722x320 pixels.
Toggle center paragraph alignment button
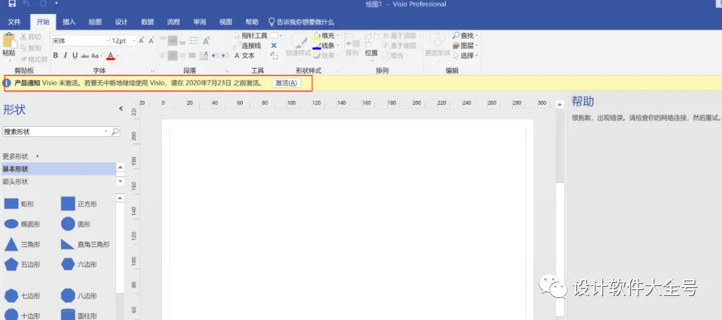(x=172, y=55)
